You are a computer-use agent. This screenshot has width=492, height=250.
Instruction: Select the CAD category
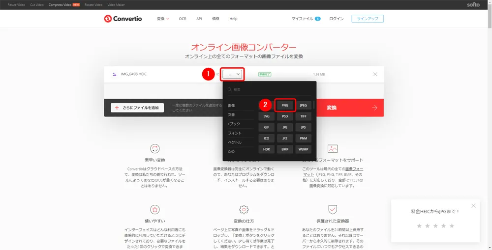coord(231,152)
